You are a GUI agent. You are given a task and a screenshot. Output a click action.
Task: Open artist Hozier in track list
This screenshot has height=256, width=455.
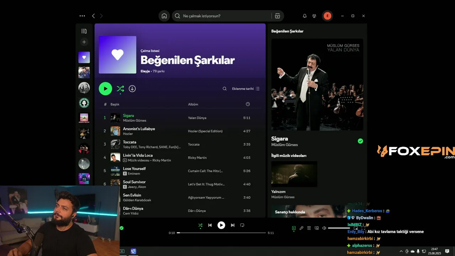(x=128, y=134)
